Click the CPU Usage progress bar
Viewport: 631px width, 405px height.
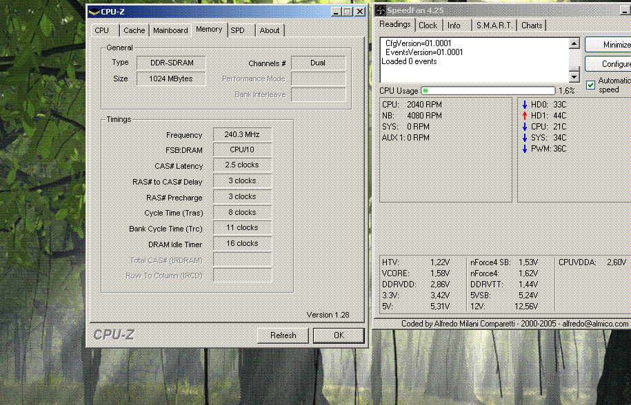click(x=488, y=91)
